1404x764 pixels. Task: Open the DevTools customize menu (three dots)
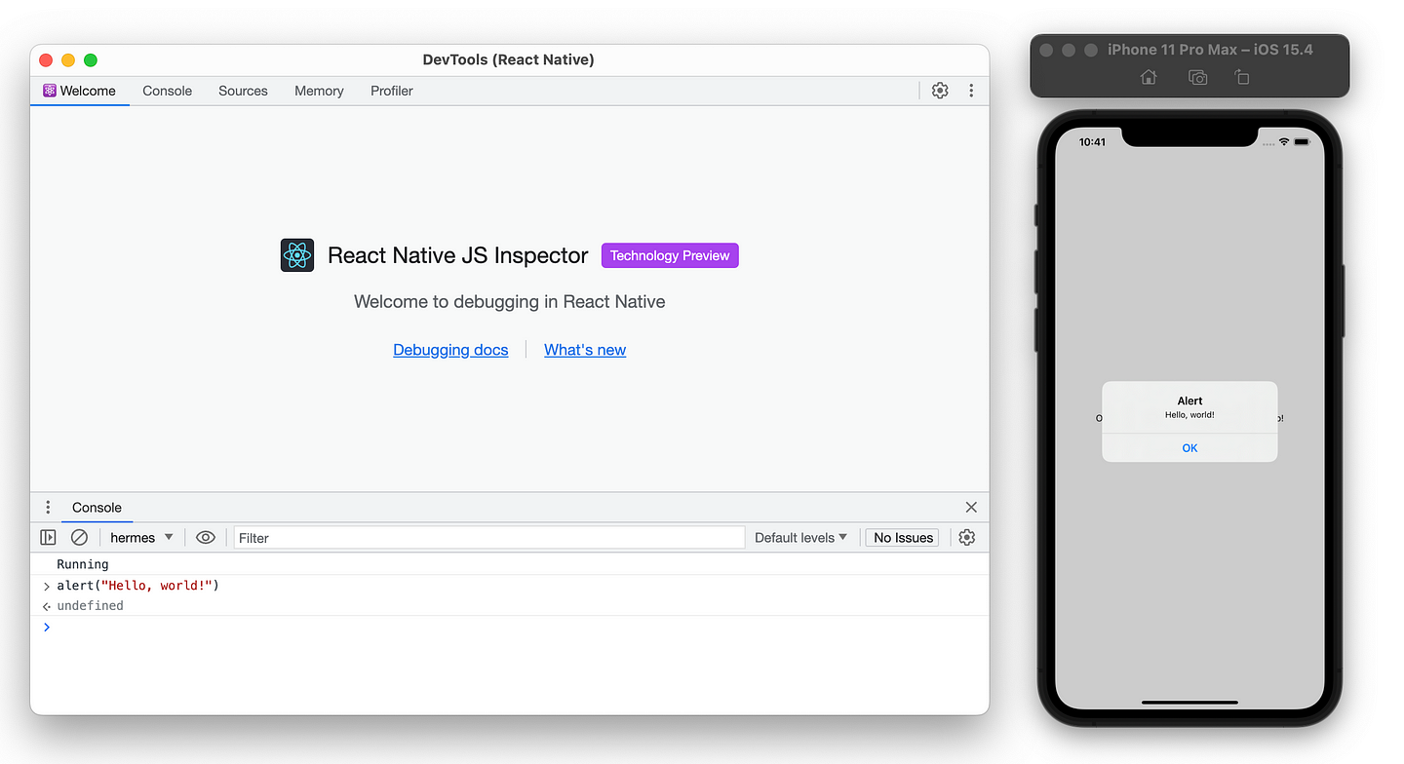[970, 90]
